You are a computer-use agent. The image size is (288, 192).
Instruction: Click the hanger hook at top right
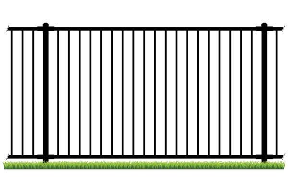[264, 24]
